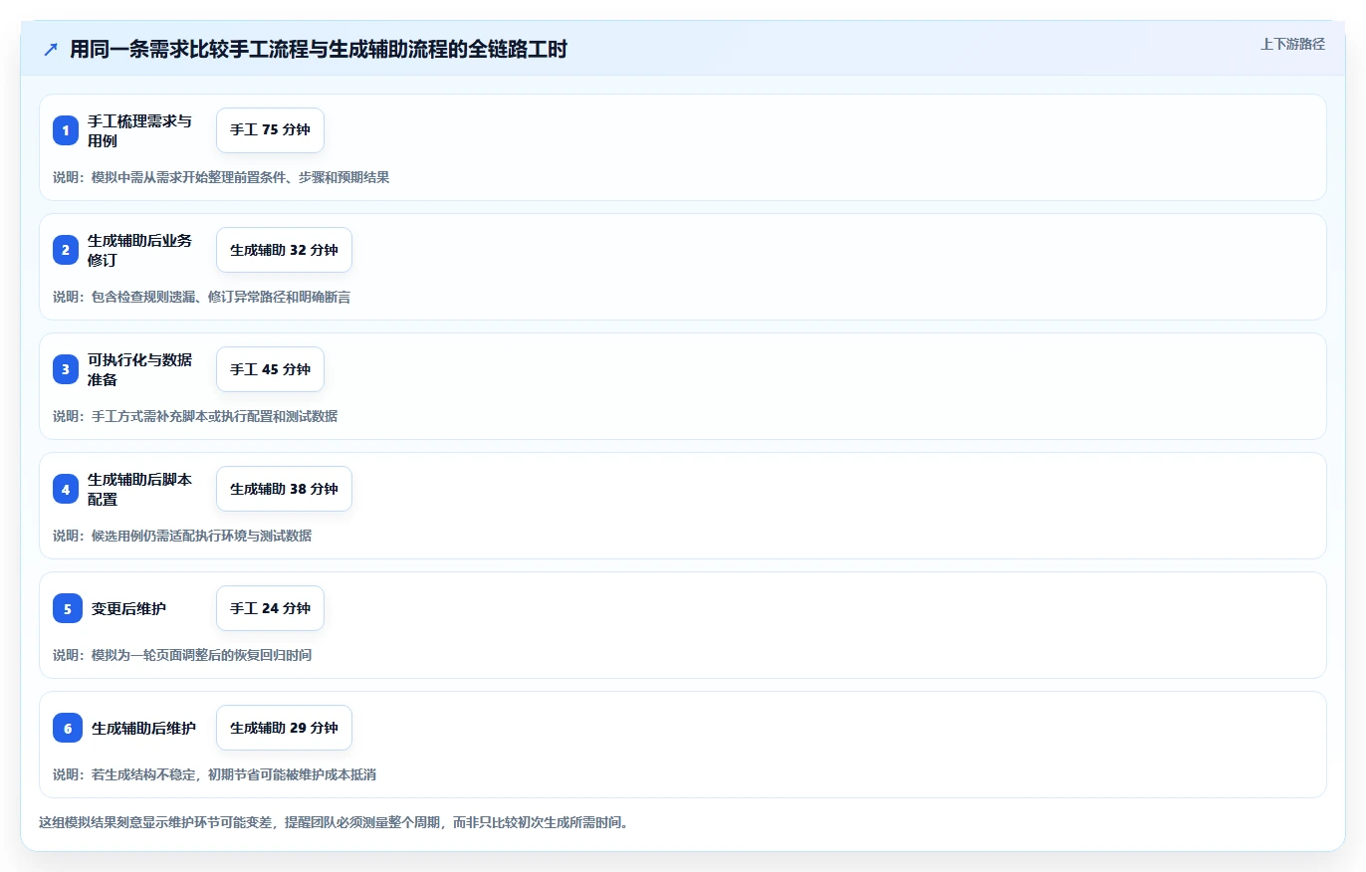
Task: Select the 生成辅助后业务修订 step title
Action: (139, 250)
